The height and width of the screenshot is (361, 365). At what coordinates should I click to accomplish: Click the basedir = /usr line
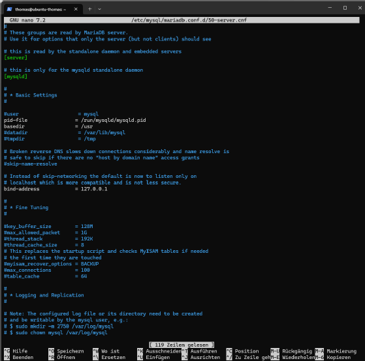pos(48,126)
